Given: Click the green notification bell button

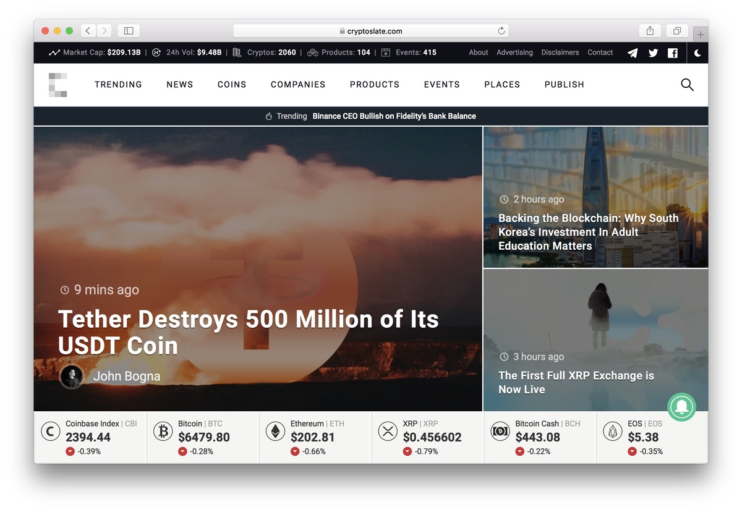Looking at the screenshot, I should [x=681, y=406].
